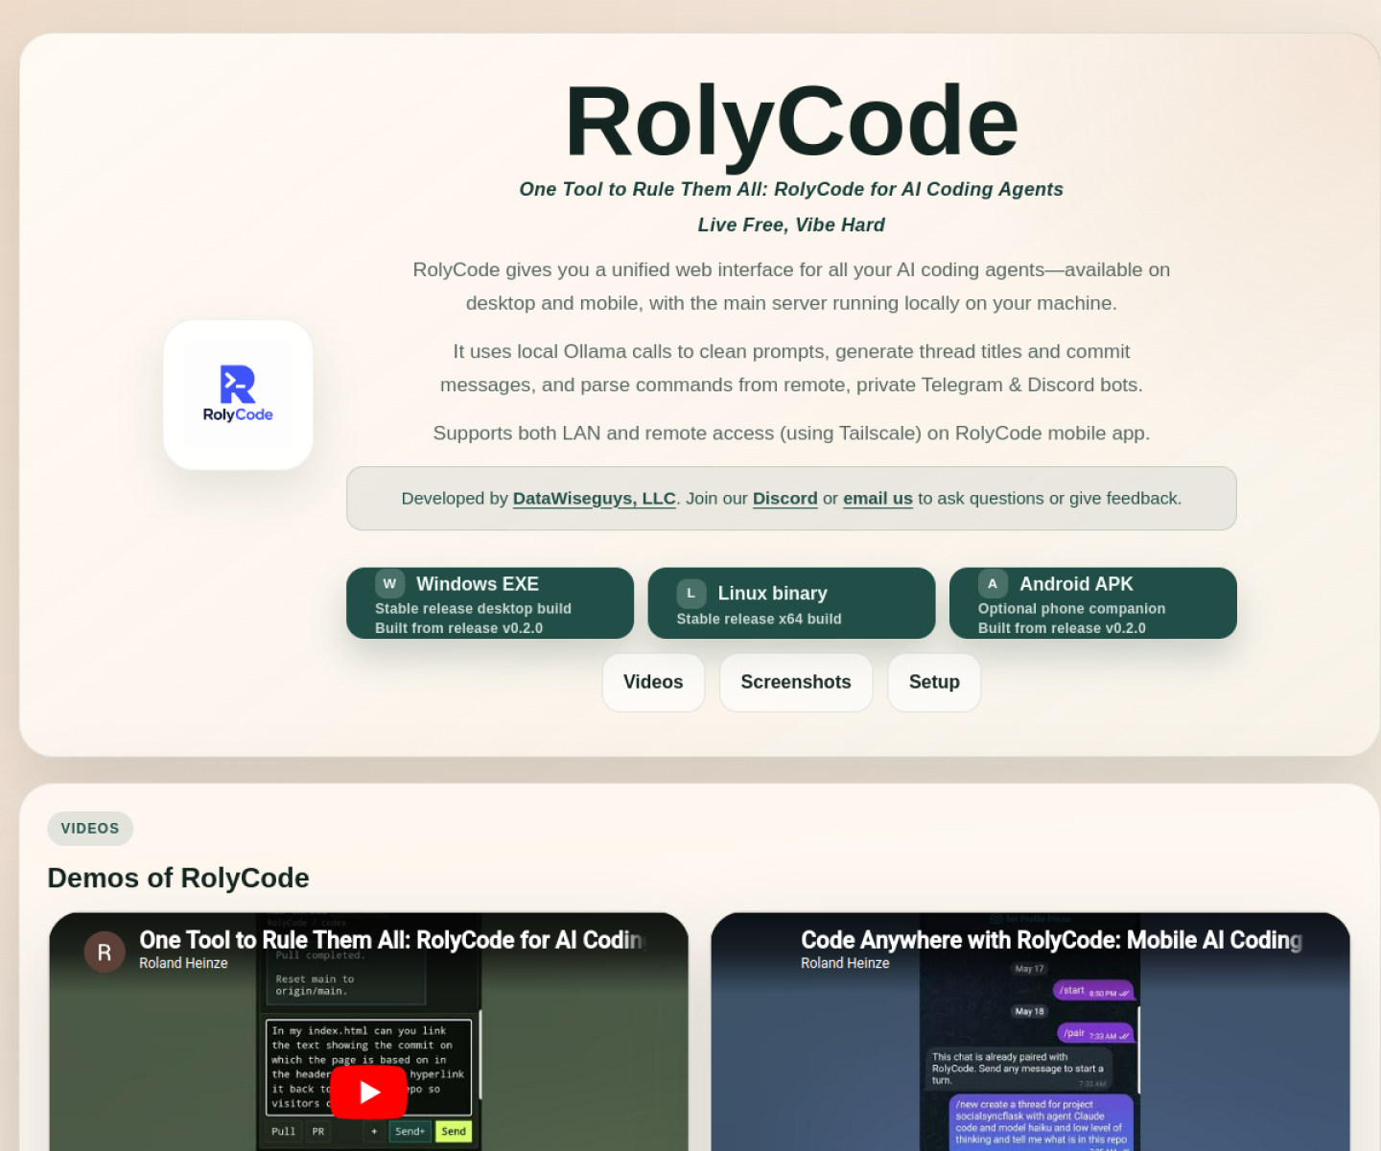Download the Windows EXE build
This screenshot has height=1151, width=1381.
coord(490,603)
